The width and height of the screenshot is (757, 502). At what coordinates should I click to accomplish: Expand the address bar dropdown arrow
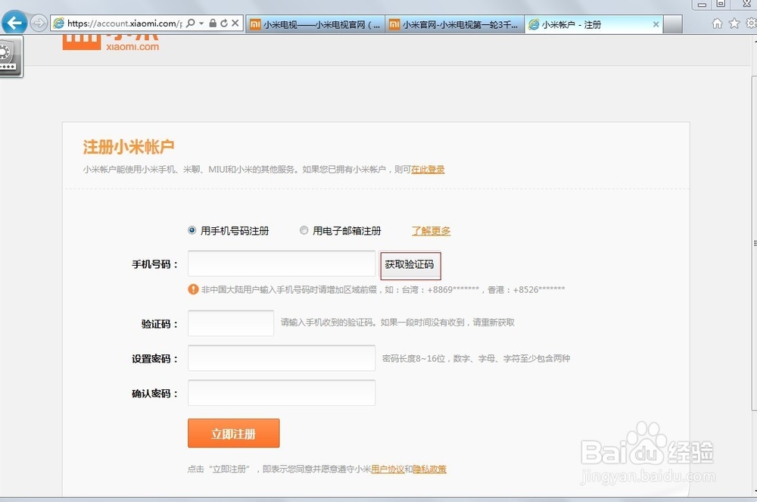[x=201, y=23]
